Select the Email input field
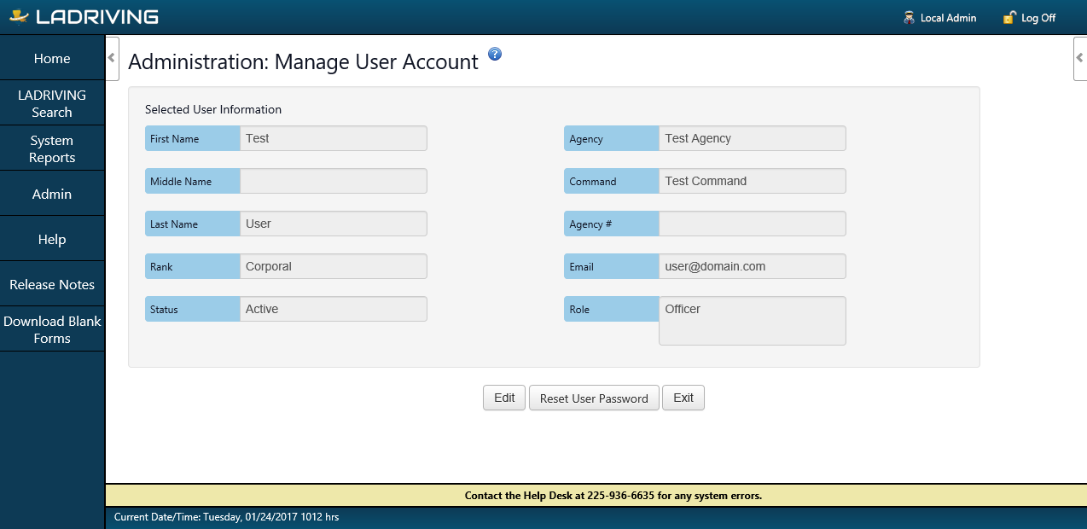 coord(752,266)
